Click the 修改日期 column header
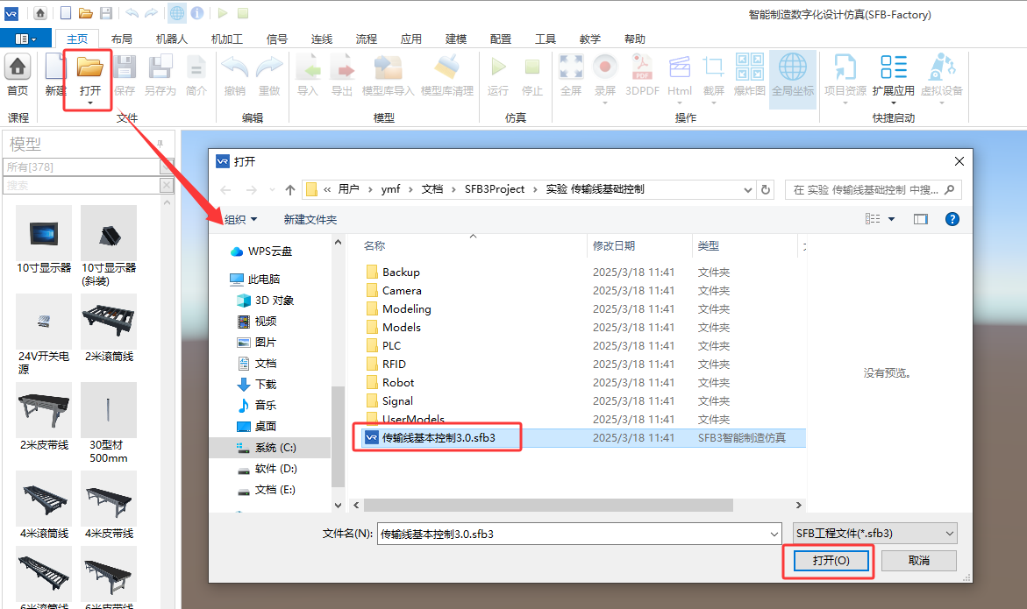Viewport: 1027px width, 609px height. pos(614,246)
